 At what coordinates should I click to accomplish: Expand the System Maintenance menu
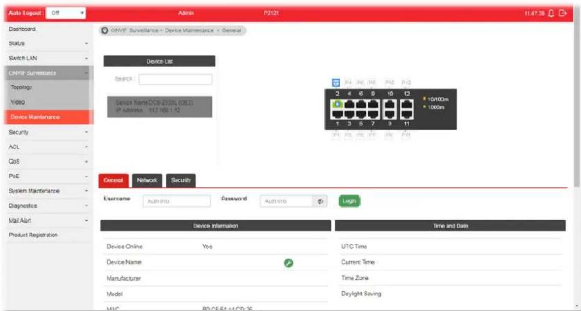coord(49,191)
